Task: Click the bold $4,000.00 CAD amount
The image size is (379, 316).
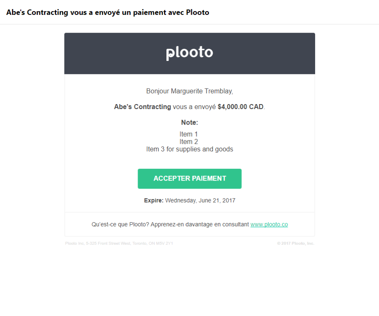Action: pyautogui.click(x=241, y=107)
